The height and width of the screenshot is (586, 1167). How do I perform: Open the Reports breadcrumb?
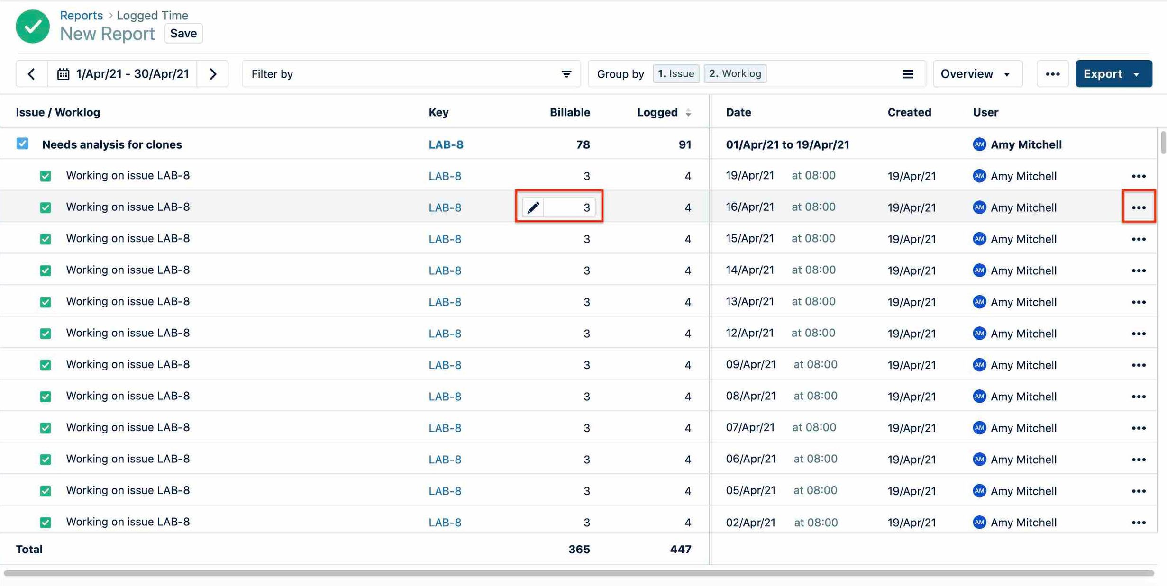[81, 15]
